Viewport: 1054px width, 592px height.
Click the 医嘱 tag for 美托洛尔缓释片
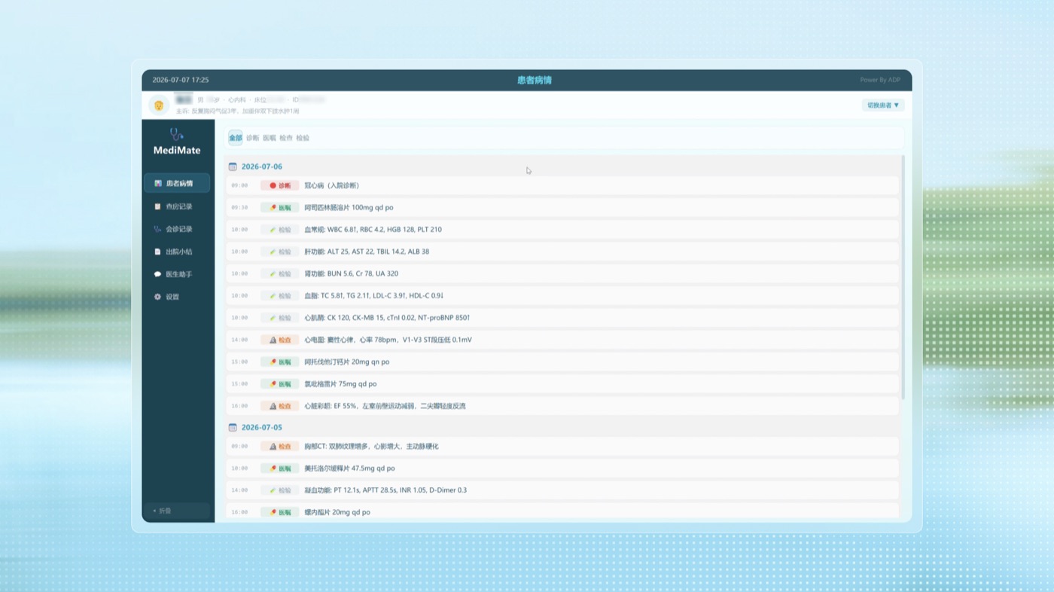click(279, 468)
